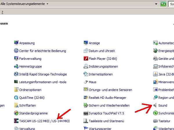Screen dimensions: 174x130
Task: Click the Maus link text
Action: 93,82
